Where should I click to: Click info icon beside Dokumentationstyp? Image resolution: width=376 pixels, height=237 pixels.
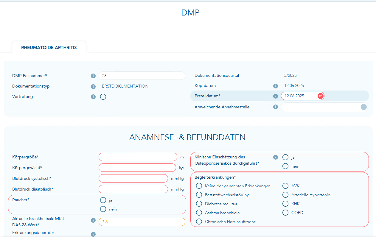click(x=93, y=87)
